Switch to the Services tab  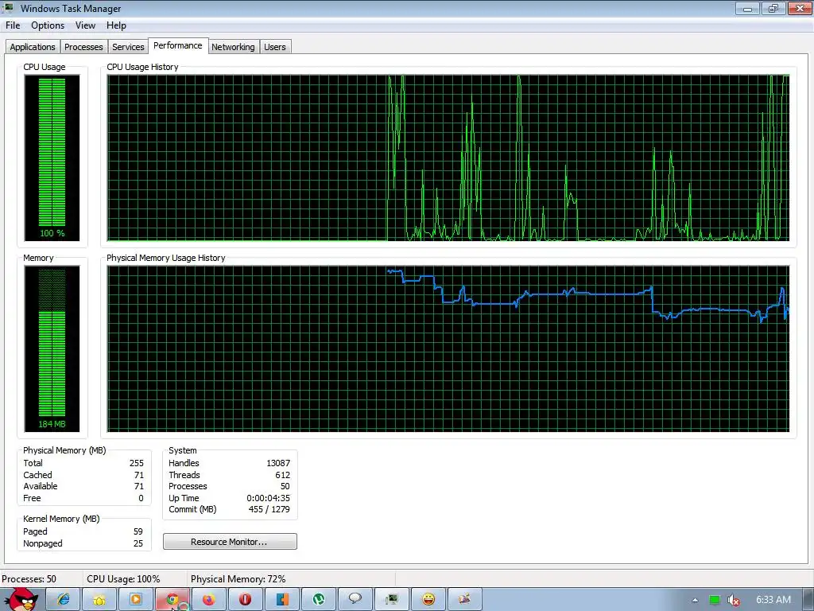click(128, 47)
